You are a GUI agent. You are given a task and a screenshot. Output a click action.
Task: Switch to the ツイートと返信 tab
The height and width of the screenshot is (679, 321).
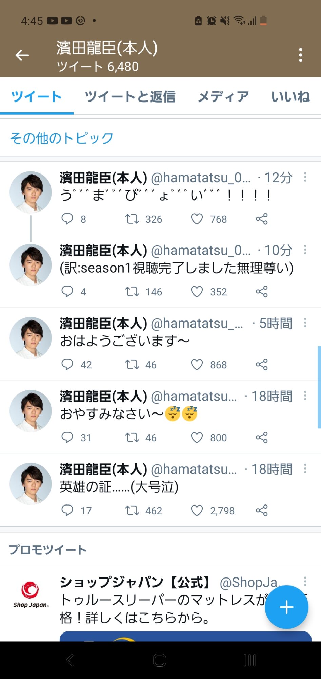tap(130, 97)
